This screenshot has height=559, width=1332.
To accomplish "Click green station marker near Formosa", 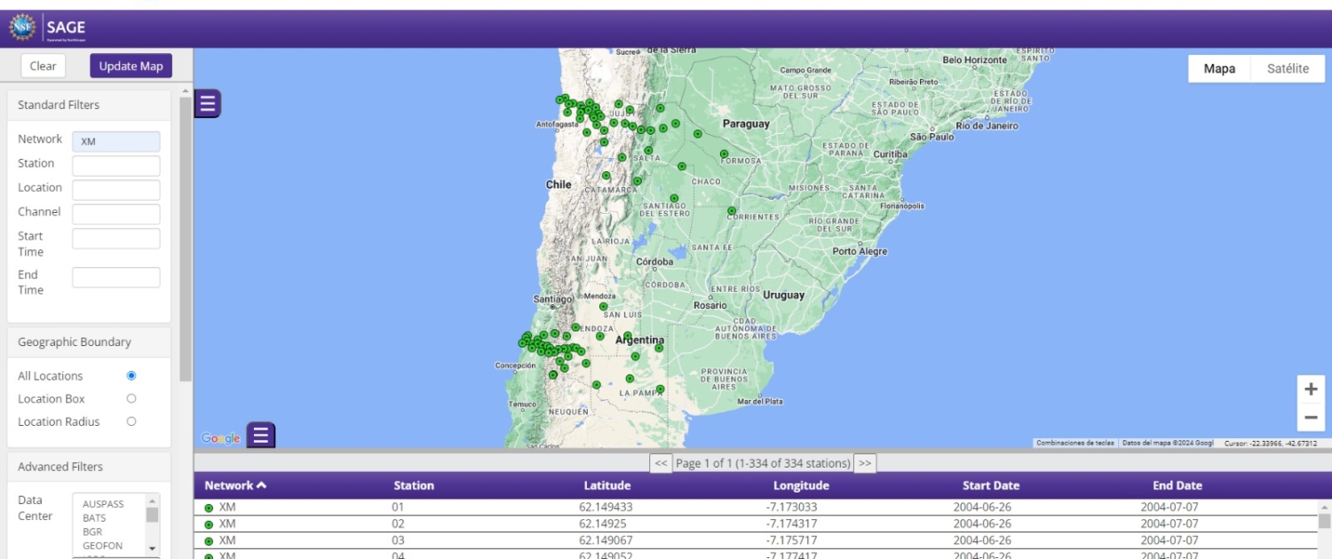I will pos(724,154).
